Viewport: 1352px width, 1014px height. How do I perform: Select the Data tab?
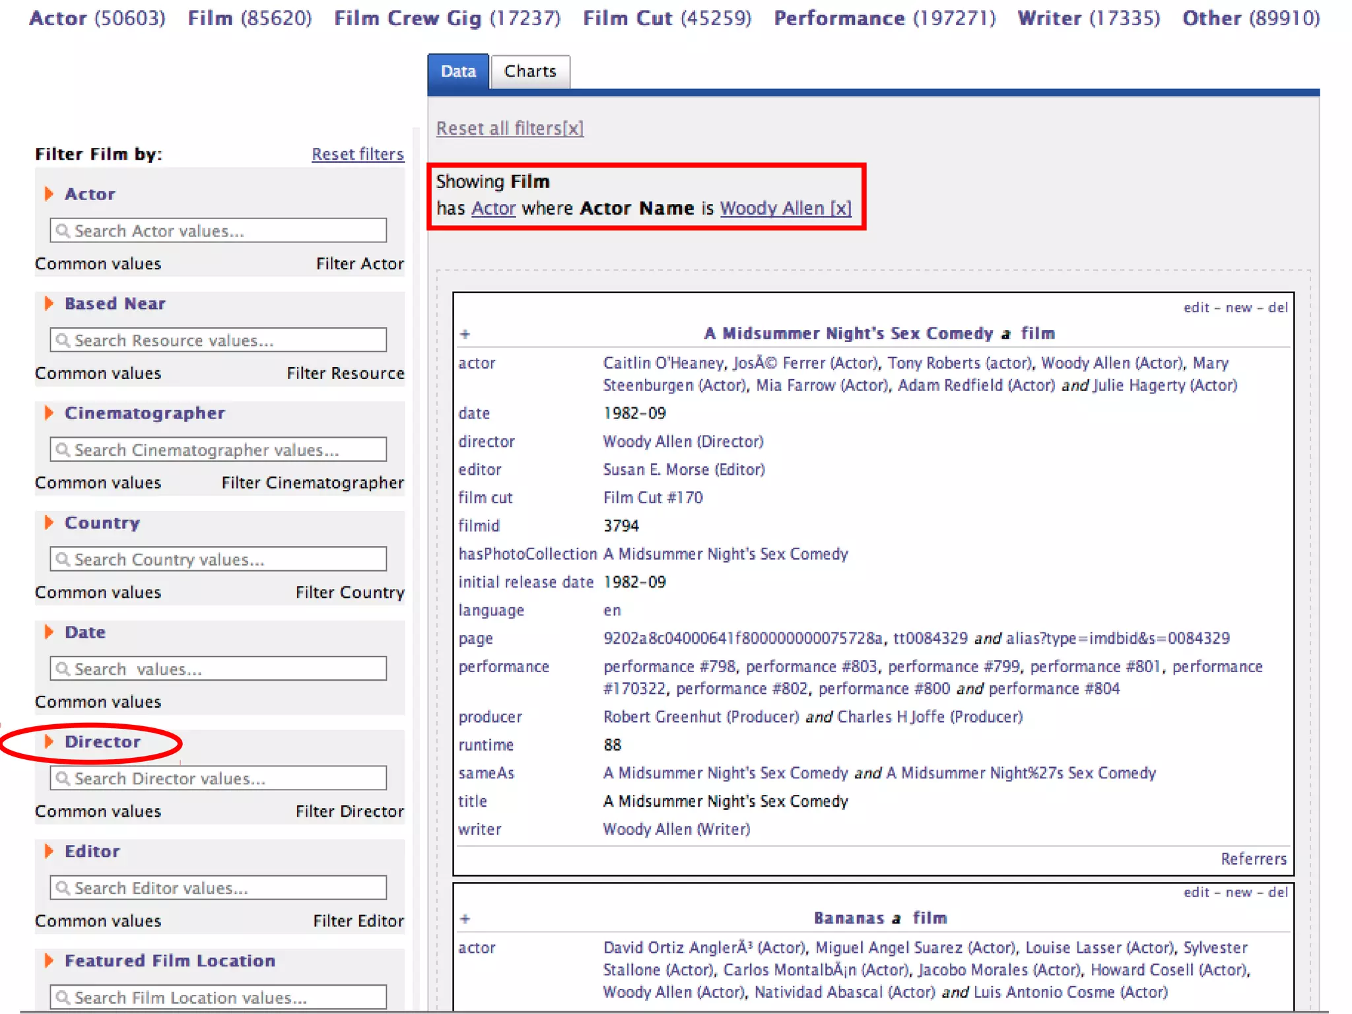click(458, 71)
